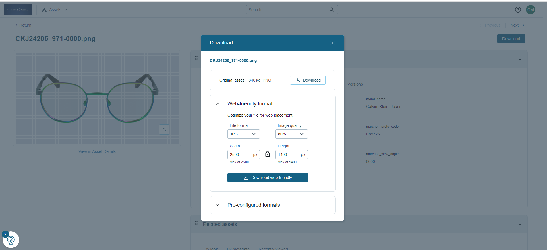The image size is (547, 250).
Task: Open the floating help beacon widget
Action: point(11,240)
